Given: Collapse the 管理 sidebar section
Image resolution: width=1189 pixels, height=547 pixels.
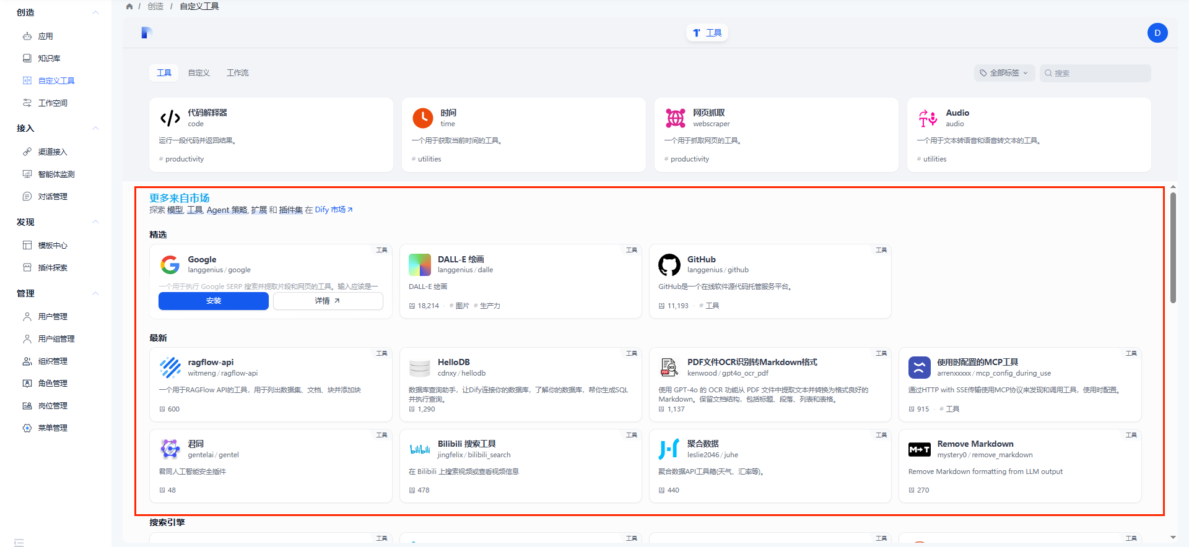Looking at the screenshot, I should 95,293.
